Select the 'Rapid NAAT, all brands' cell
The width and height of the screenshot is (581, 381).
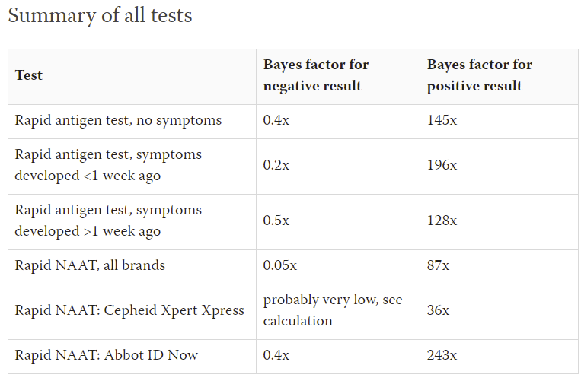(x=90, y=265)
